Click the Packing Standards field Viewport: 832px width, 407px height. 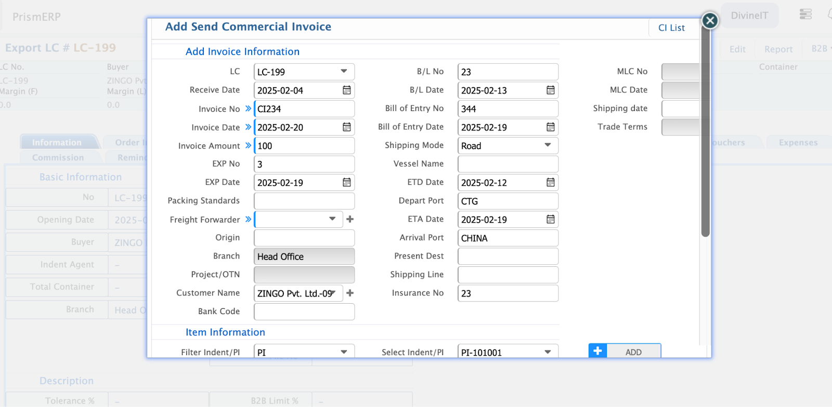click(304, 201)
